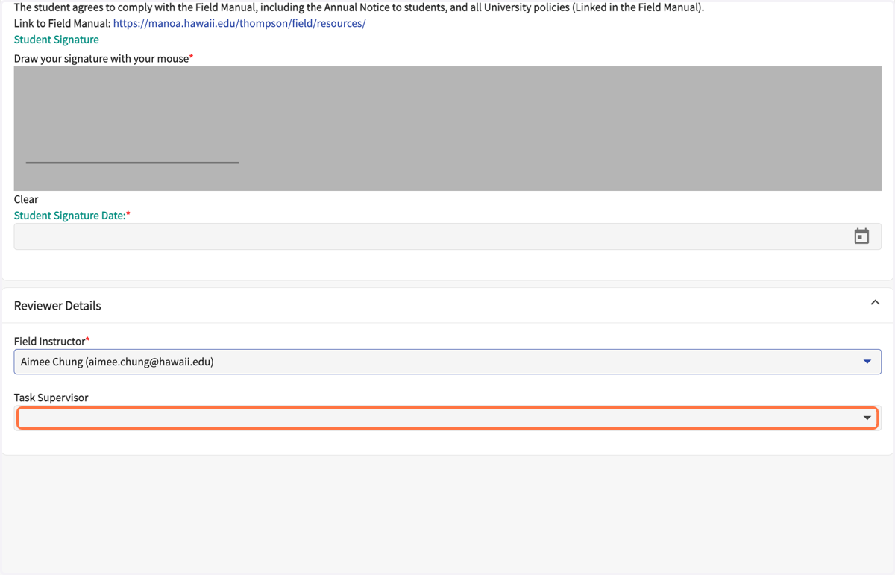Collapse the Reviewer Details section
The width and height of the screenshot is (895, 575).
pos(875,303)
